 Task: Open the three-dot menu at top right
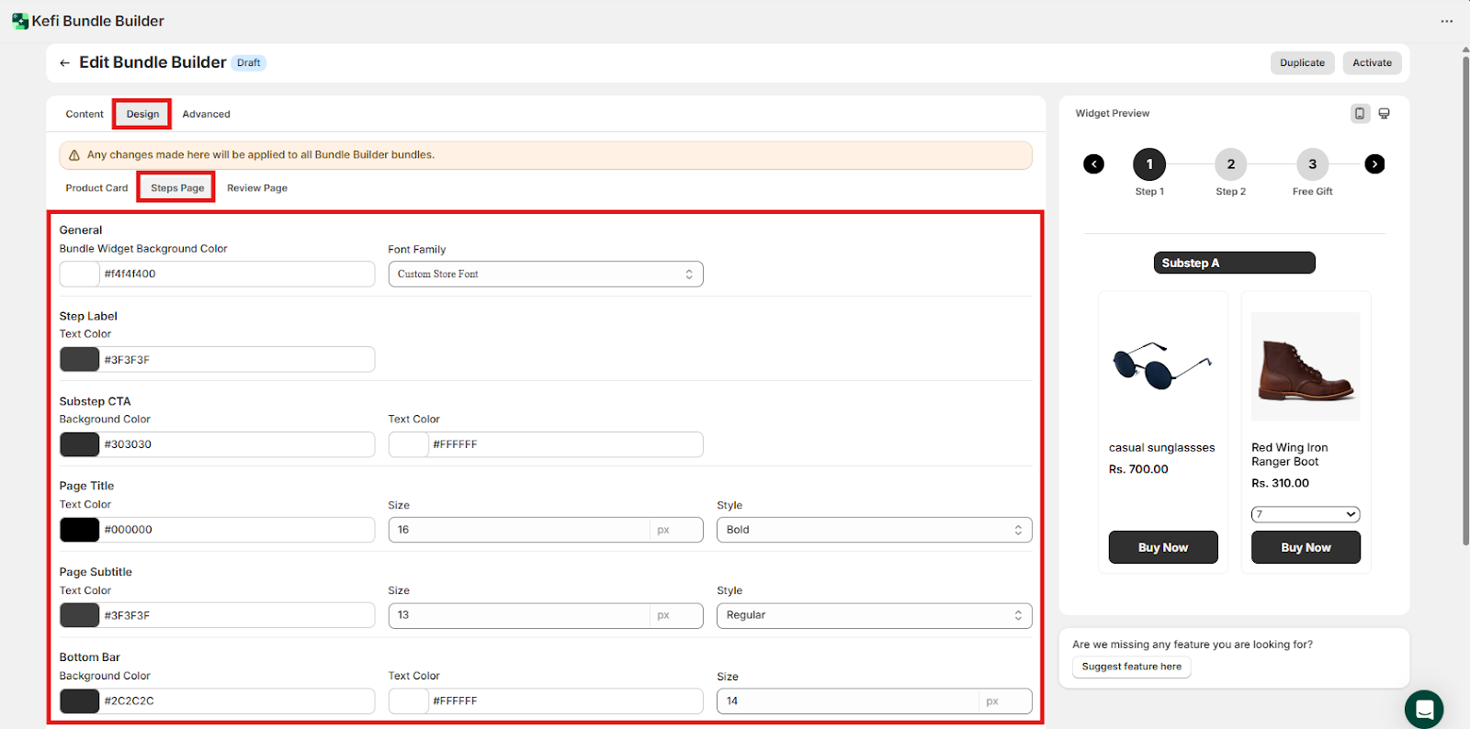click(x=1447, y=21)
